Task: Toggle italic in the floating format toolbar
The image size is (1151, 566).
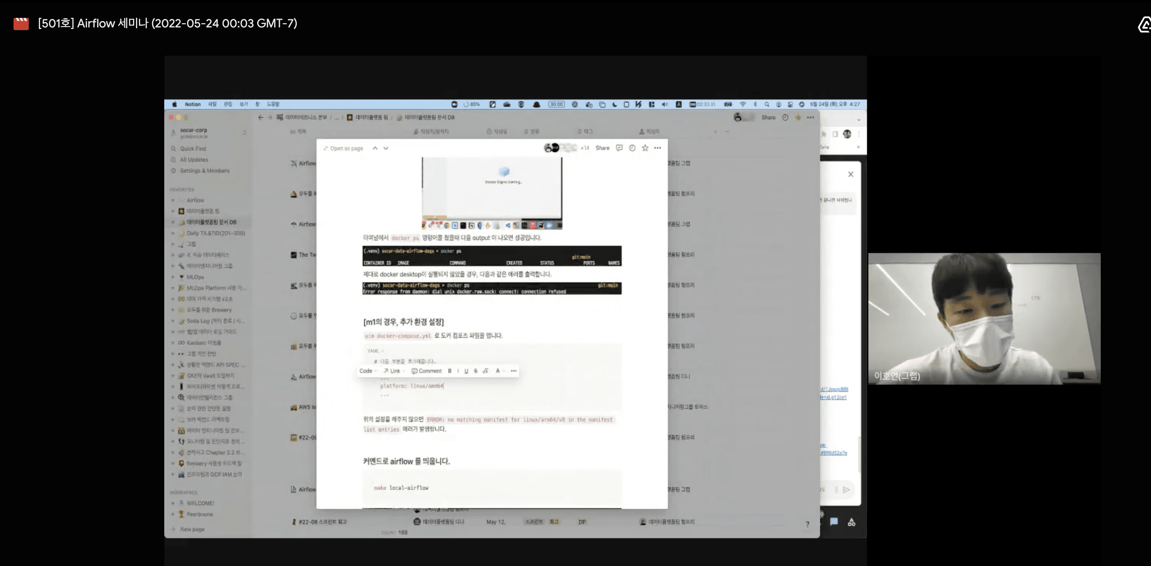Action: click(x=458, y=371)
